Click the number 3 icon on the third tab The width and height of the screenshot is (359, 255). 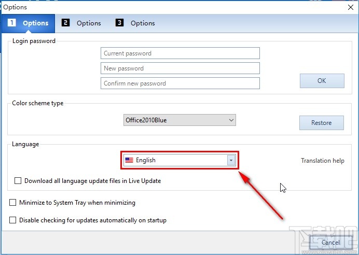pos(119,23)
